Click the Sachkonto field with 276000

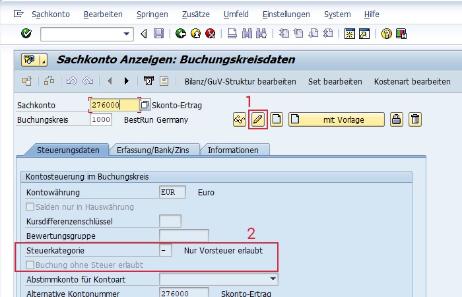[x=115, y=105]
